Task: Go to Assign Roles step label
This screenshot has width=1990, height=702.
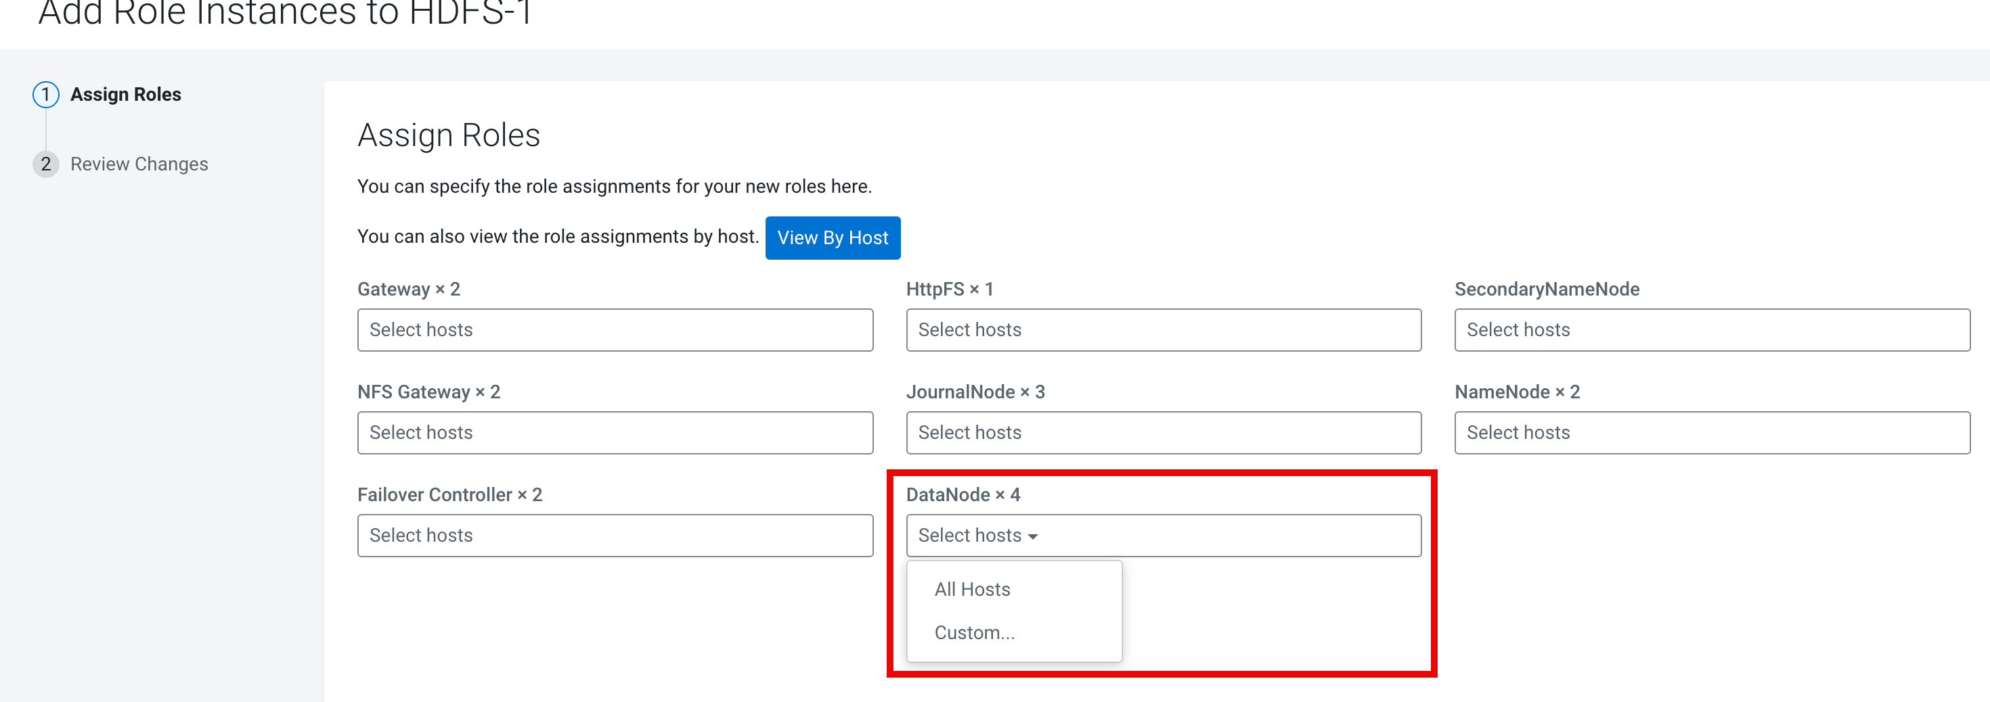Action: 126,94
